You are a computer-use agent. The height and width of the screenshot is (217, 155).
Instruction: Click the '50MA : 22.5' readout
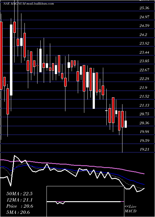(x=19, y=194)
